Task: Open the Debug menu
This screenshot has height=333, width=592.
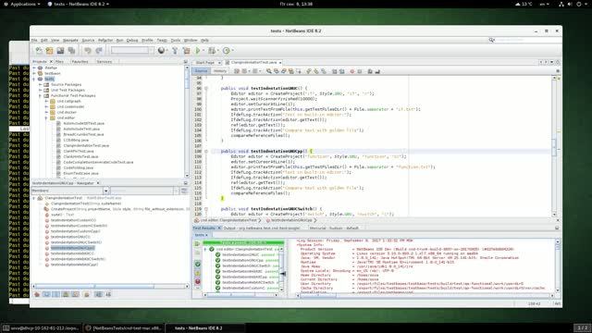Action: pyautogui.click(x=132, y=40)
